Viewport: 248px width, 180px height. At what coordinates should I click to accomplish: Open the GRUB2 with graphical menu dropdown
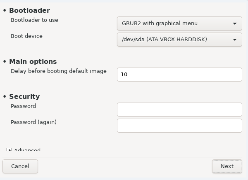pyautogui.click(x=179, y=23)
